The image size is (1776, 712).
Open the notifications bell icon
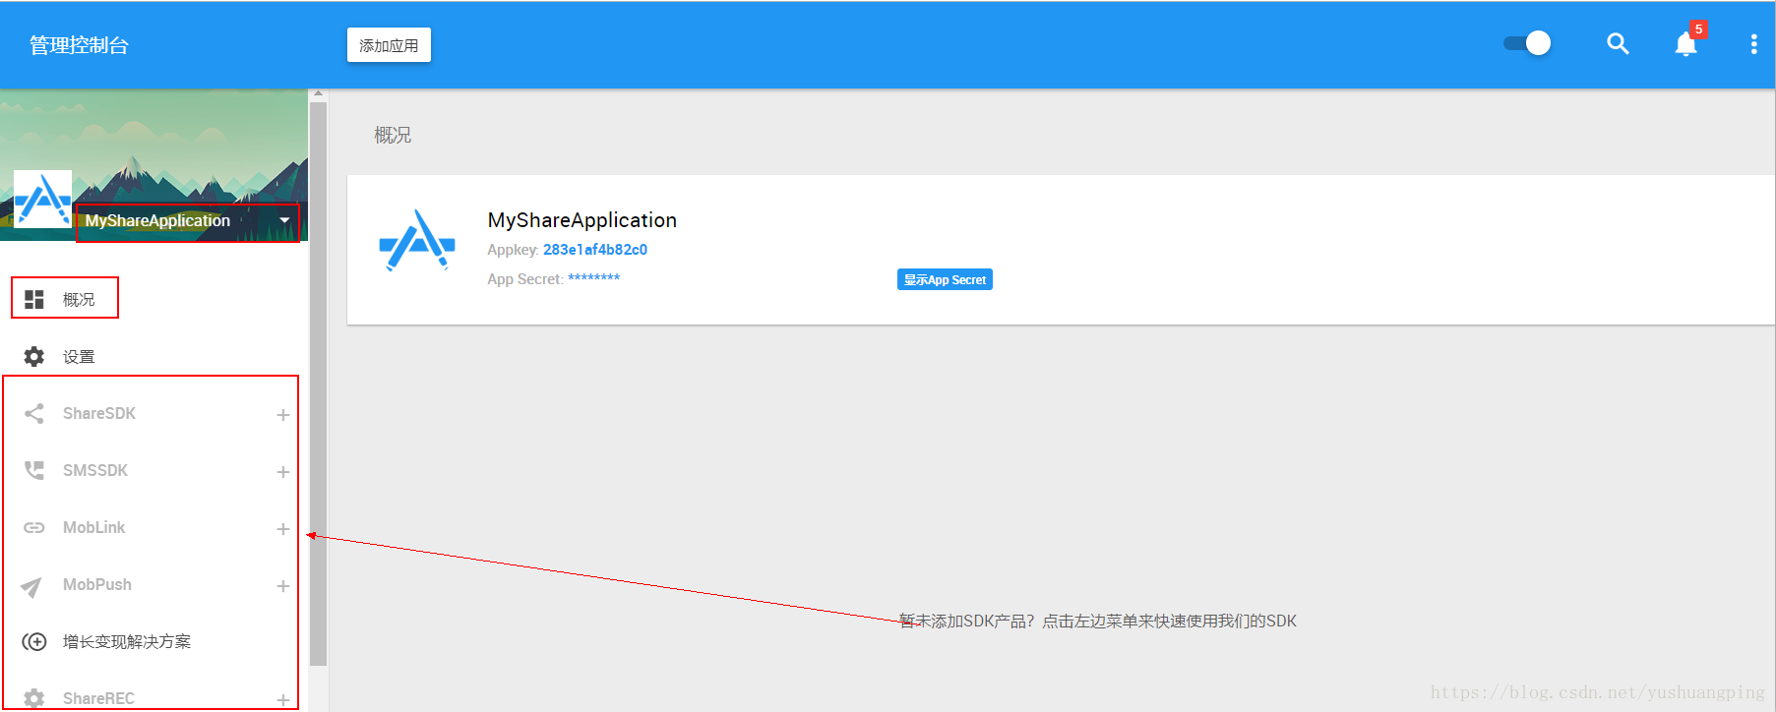point(1685,44)
